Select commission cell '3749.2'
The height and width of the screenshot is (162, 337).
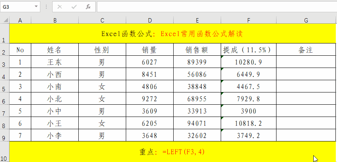(x=249, y=135)
